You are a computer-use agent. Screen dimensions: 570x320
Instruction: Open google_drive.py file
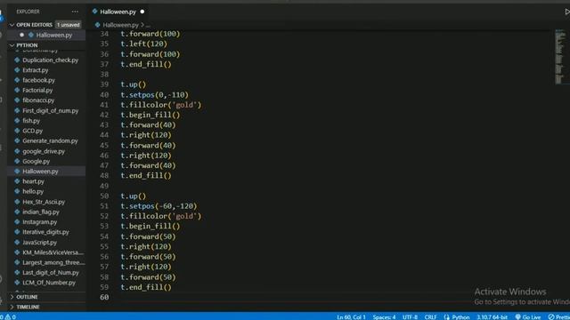coord(44,151)
